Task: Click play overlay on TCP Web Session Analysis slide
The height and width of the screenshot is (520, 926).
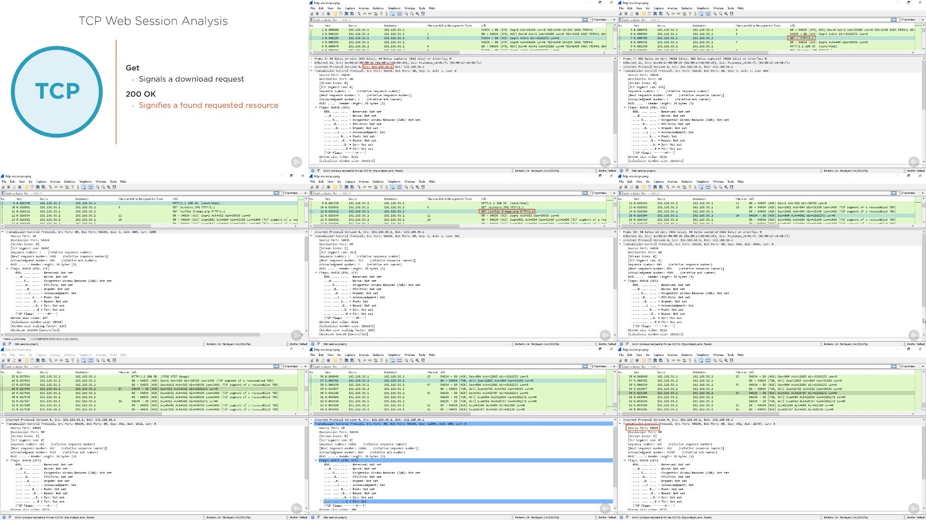Action: pyautogui.click(x=296, y=162)
